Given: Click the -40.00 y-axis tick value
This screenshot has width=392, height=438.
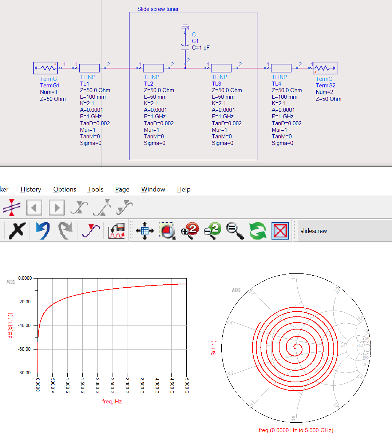Looking at the screenshot, I should tap(24, 325).
